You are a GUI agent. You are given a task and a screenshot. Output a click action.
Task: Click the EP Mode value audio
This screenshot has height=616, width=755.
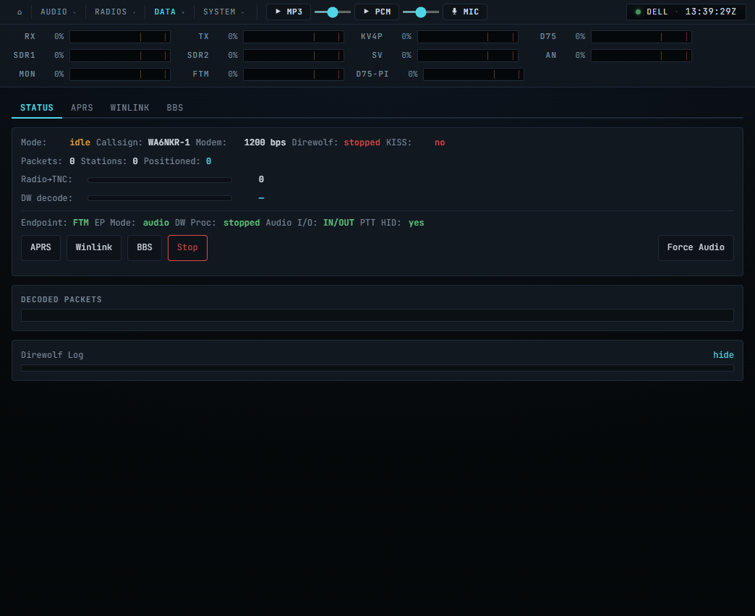click(x=156, y=223)
